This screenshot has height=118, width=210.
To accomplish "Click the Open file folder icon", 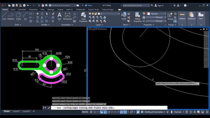I will [10, 6].
